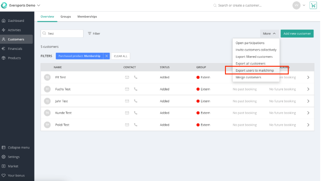Click the ER Test avatar
Viewport: 321px width, 181px height.
pyautogui.click(x=47, y=78)
